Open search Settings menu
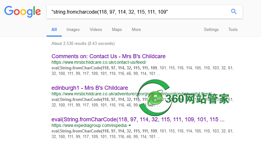The width and height of the screenshot is (261, 147). 211,29
